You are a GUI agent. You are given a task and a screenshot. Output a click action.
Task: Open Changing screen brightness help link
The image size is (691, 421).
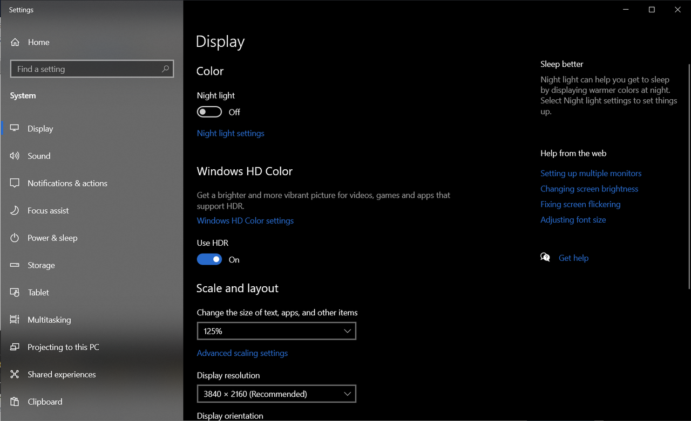[x=590, y=189]
